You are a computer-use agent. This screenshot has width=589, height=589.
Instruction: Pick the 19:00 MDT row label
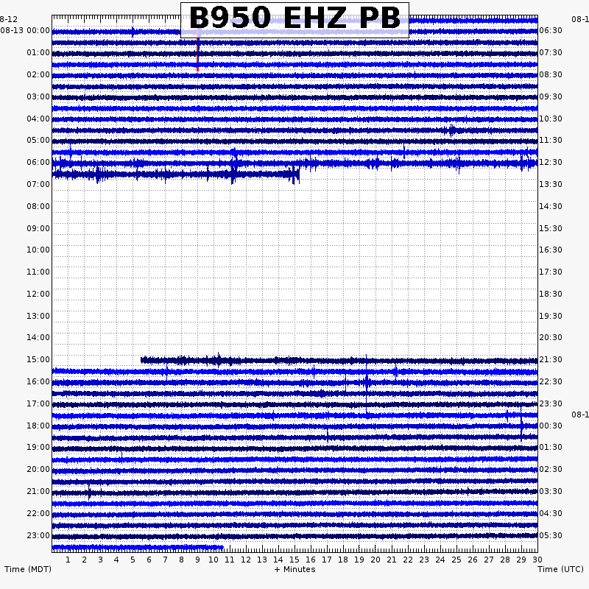point(38,448)
